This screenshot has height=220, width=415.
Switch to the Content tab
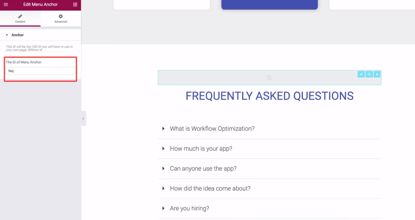[20, 18]
